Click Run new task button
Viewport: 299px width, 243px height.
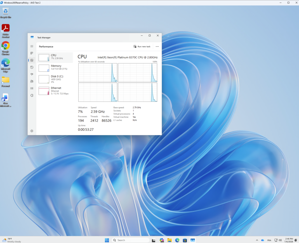142,46
